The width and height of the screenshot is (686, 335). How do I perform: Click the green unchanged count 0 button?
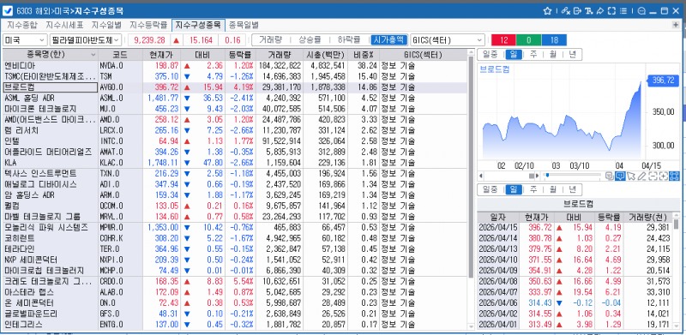point(528,39)
